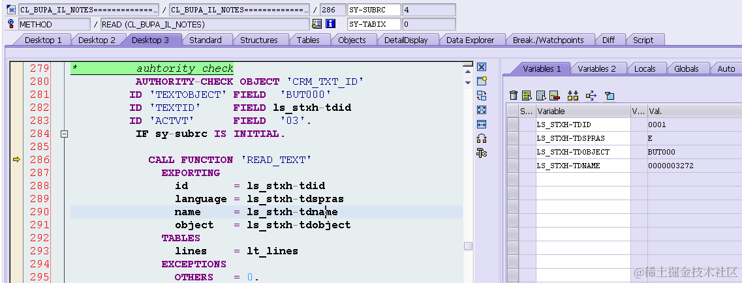Click the tool signpost icon under services
The height and width of the screenshot is (283, 742).
point(482,153)
